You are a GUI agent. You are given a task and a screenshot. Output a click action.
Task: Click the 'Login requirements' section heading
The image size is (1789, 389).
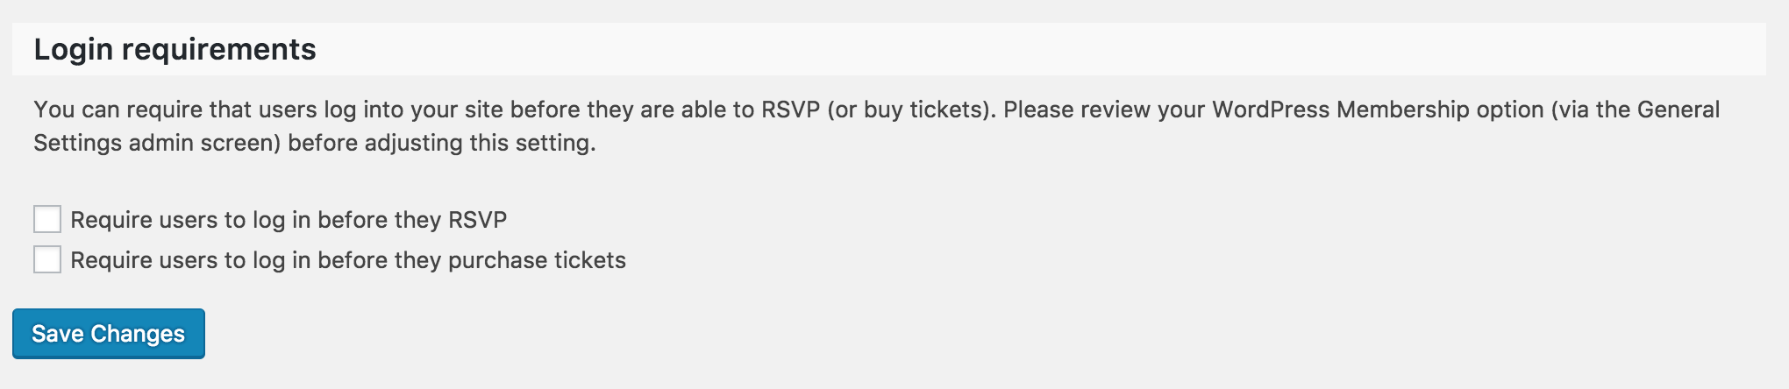(x=175, y=49)
